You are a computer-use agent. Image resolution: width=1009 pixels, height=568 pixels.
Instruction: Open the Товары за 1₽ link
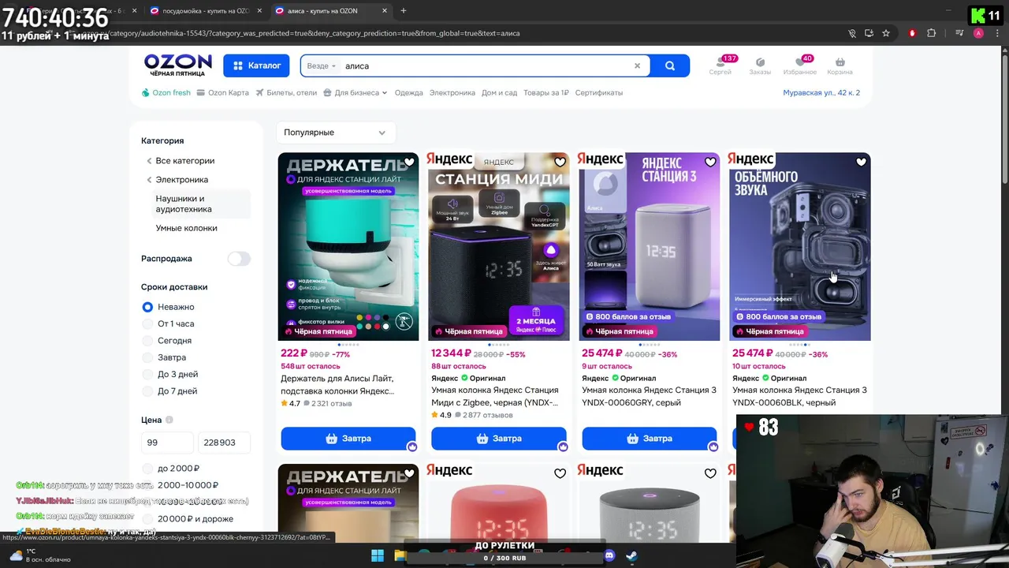(x=545, y=93)
